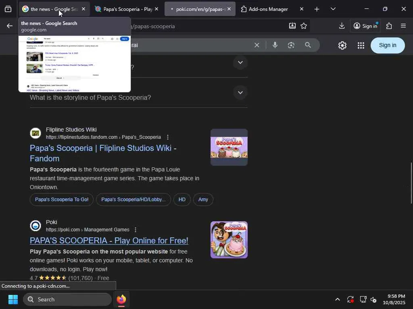Open Firefox downloads panel
This screenshot has height=309, width=413.
pos(342,26)
